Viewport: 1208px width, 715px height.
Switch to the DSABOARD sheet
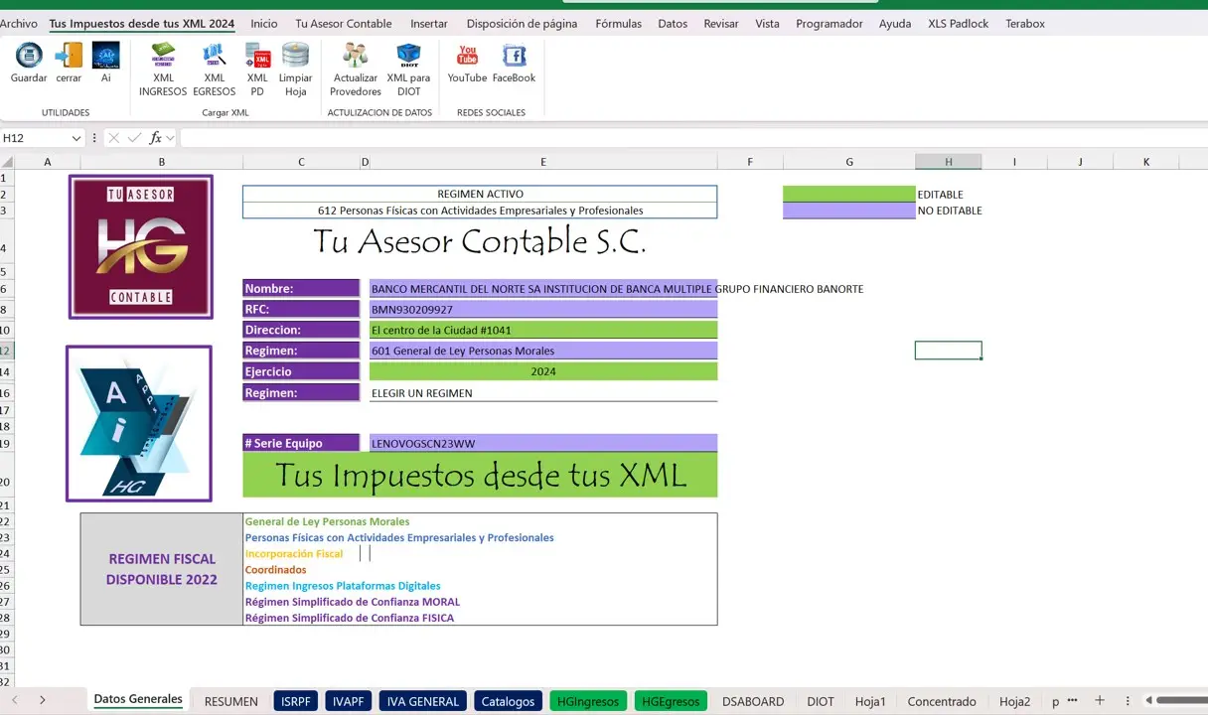click(x=753, y=701)
